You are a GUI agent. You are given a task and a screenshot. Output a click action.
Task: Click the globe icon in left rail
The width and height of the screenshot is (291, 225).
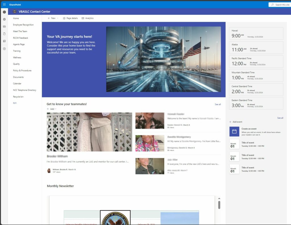pos(4,19)
